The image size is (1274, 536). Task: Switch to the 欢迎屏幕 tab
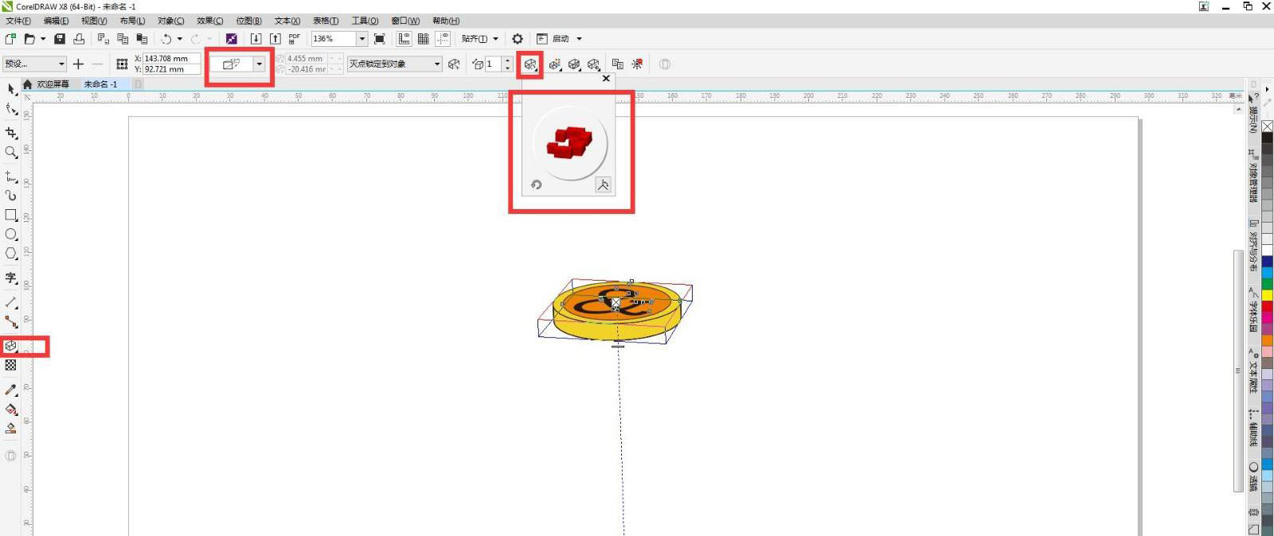coord(53,84)
